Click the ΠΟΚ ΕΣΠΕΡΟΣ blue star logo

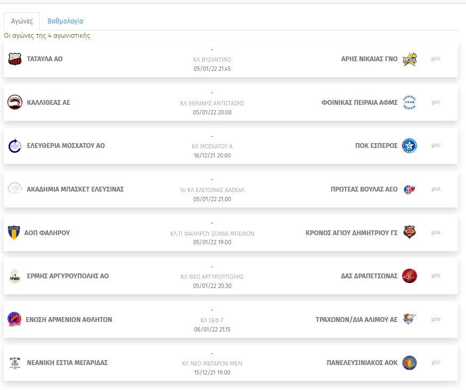(410, 146)
